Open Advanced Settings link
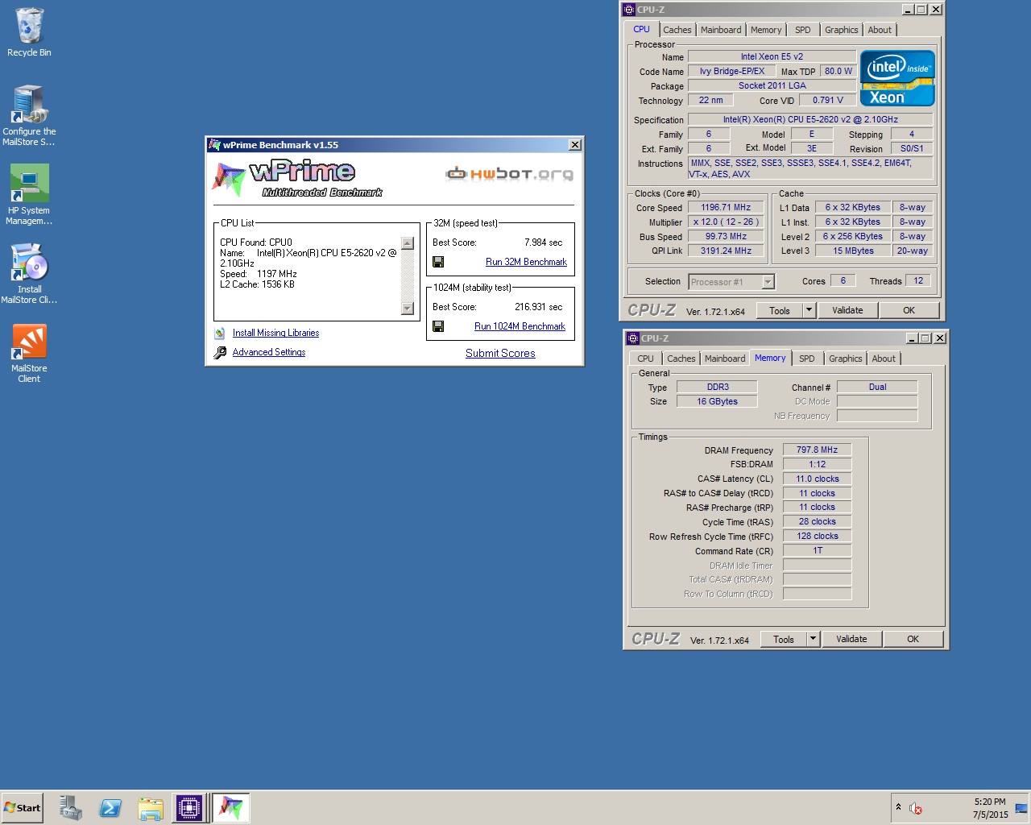Image resolution: width=1031 pixels, height=825 pixels. coord(269,352)
